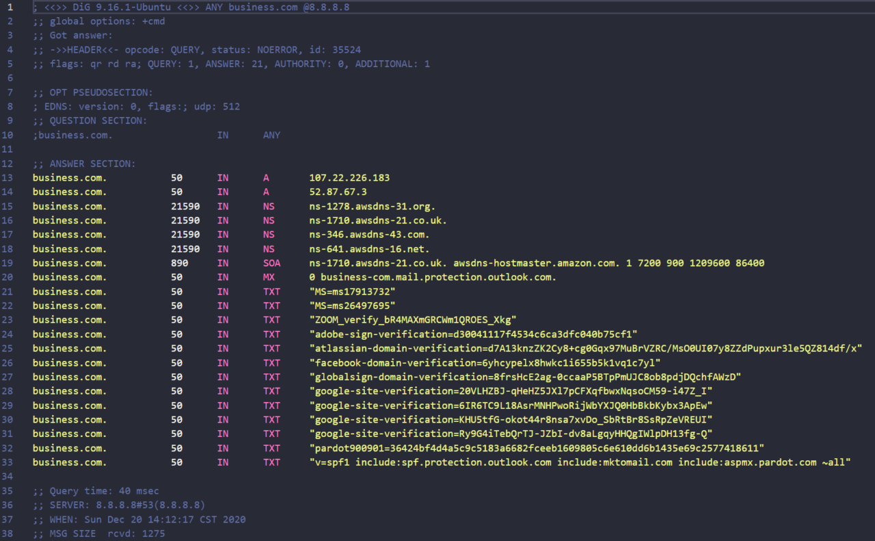Click business.com. on the SOA row
Viewport: 875px width, 541px height.
(70, 263)
